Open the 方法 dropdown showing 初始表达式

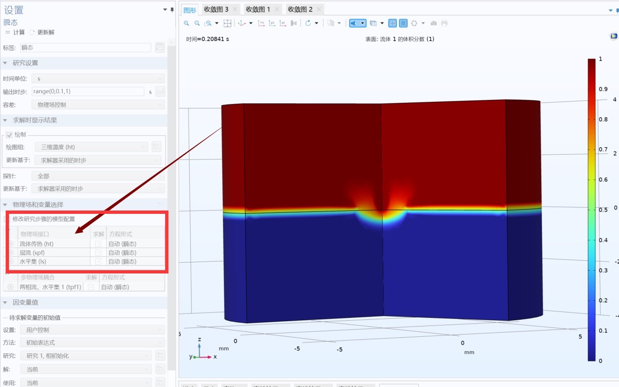92,343
